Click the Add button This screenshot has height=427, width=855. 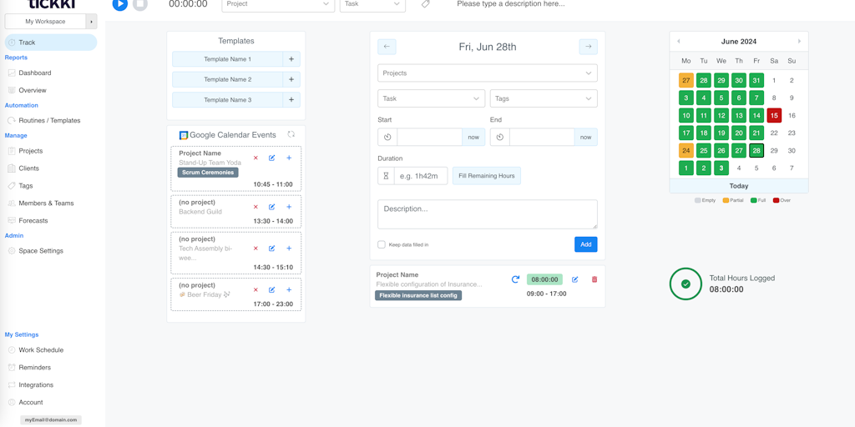[585, 244]
